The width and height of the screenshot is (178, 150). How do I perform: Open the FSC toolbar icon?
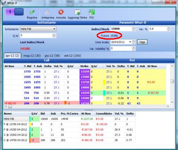click(92, 12)
